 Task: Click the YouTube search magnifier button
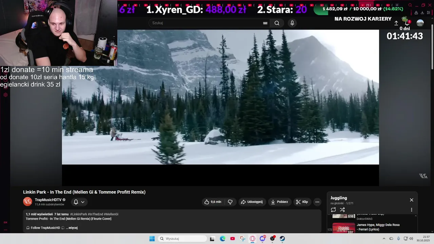277,23
